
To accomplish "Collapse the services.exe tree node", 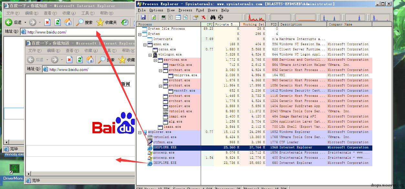I will [x=155, y=60].
